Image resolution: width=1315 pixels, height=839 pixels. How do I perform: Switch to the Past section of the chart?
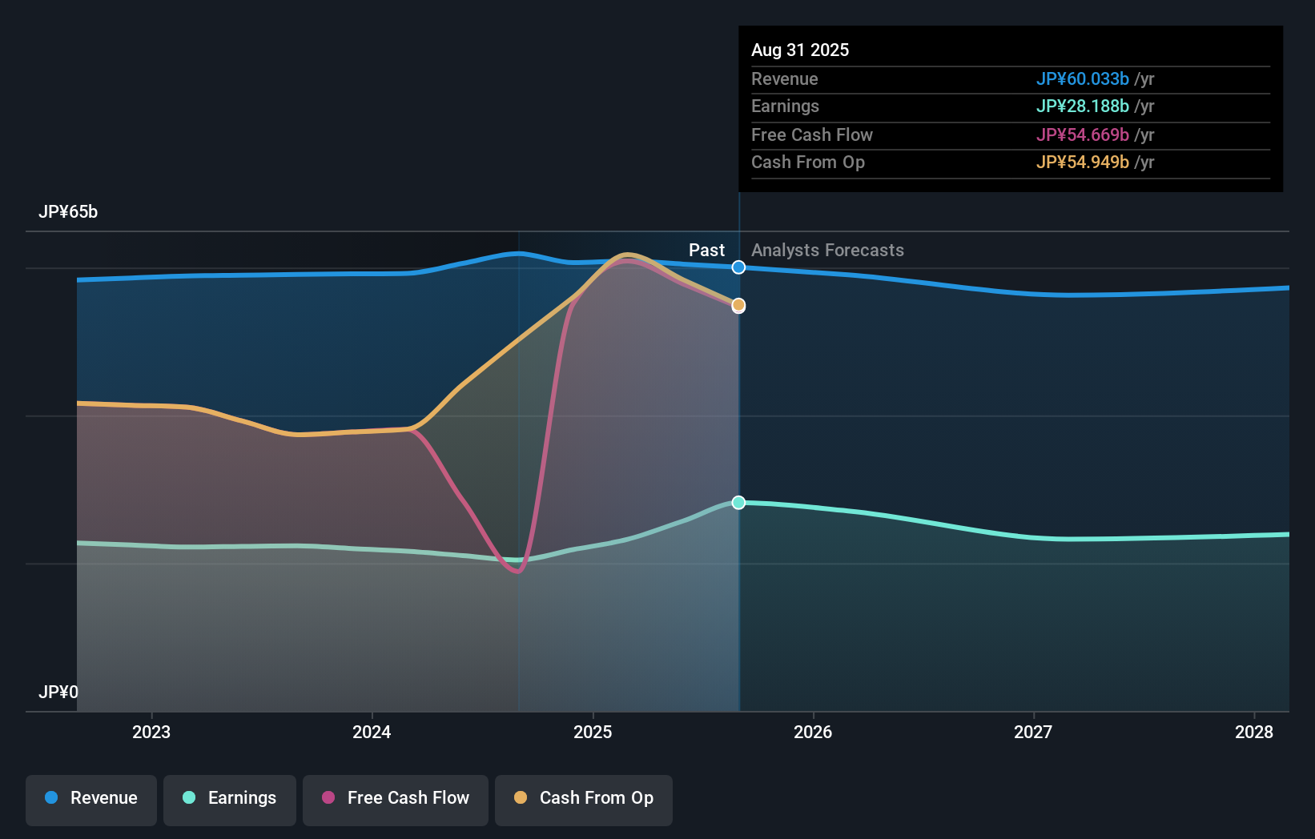[706, 251]
